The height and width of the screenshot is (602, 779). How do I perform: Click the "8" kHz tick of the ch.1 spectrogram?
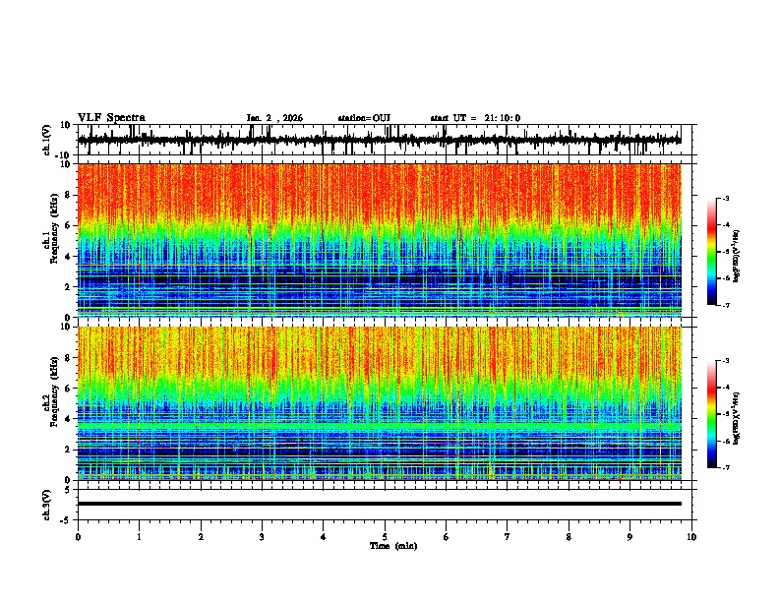coord(68,195)
